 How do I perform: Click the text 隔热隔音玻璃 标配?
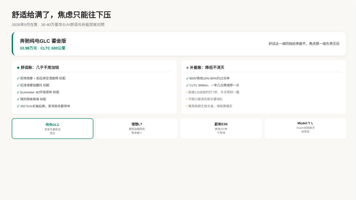tap(33, 99)
